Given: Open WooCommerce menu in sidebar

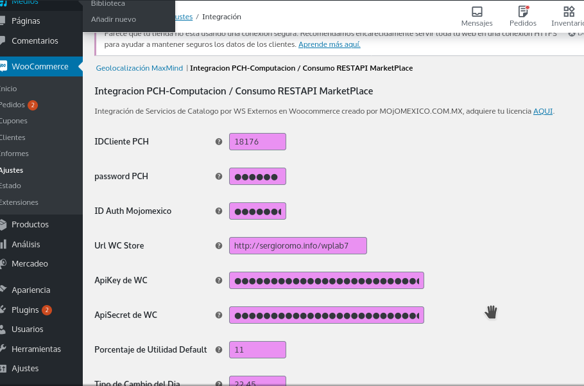Looking at the screenshot, I should pyautogui.click(x=40, y=67).
